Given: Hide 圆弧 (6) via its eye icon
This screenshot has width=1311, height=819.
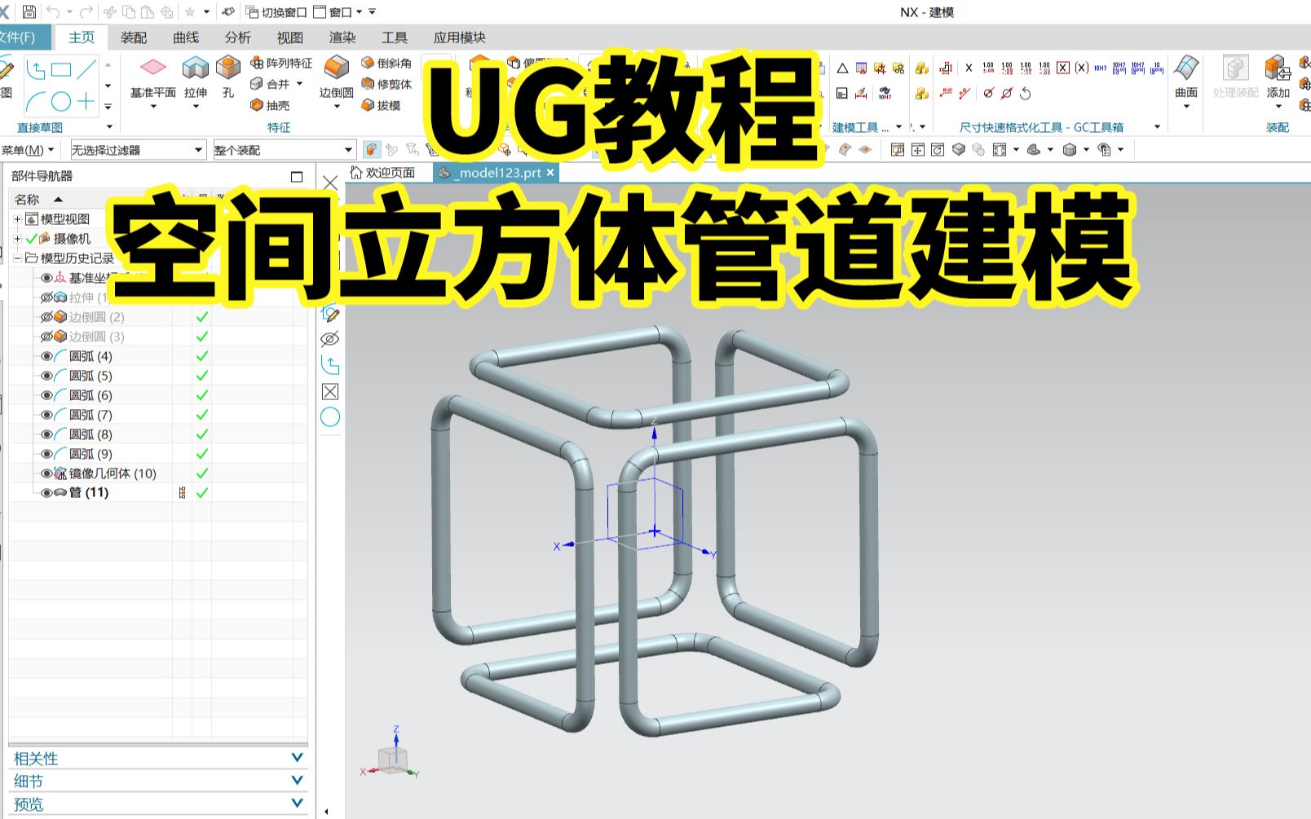Looking at the screenshot, I should click(46, 395).
